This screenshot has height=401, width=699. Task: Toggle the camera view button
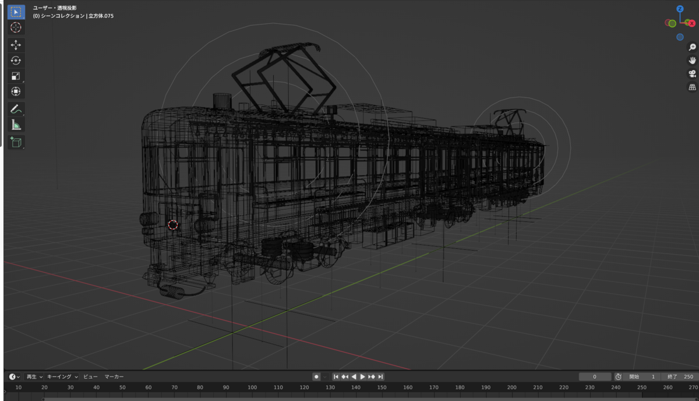point(693,73)
